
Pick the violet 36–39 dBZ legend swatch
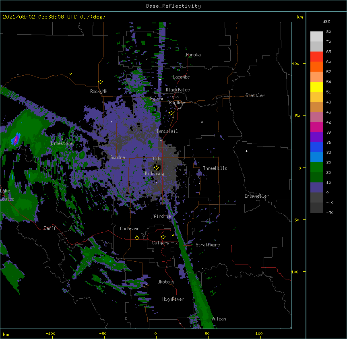(x=316, y=137)
